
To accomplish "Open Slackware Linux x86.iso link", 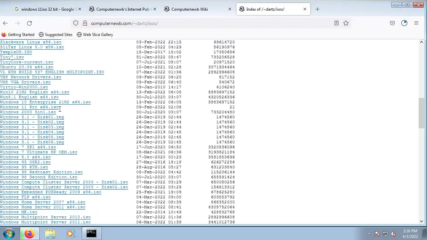I will [x=31, y=42].
